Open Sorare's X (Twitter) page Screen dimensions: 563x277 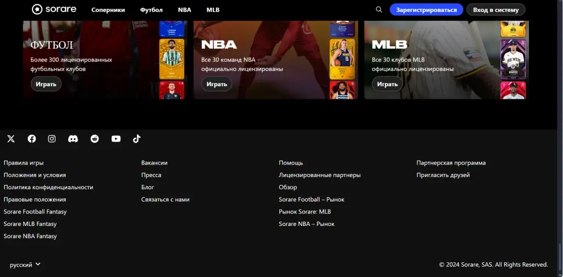coord(11,139)
